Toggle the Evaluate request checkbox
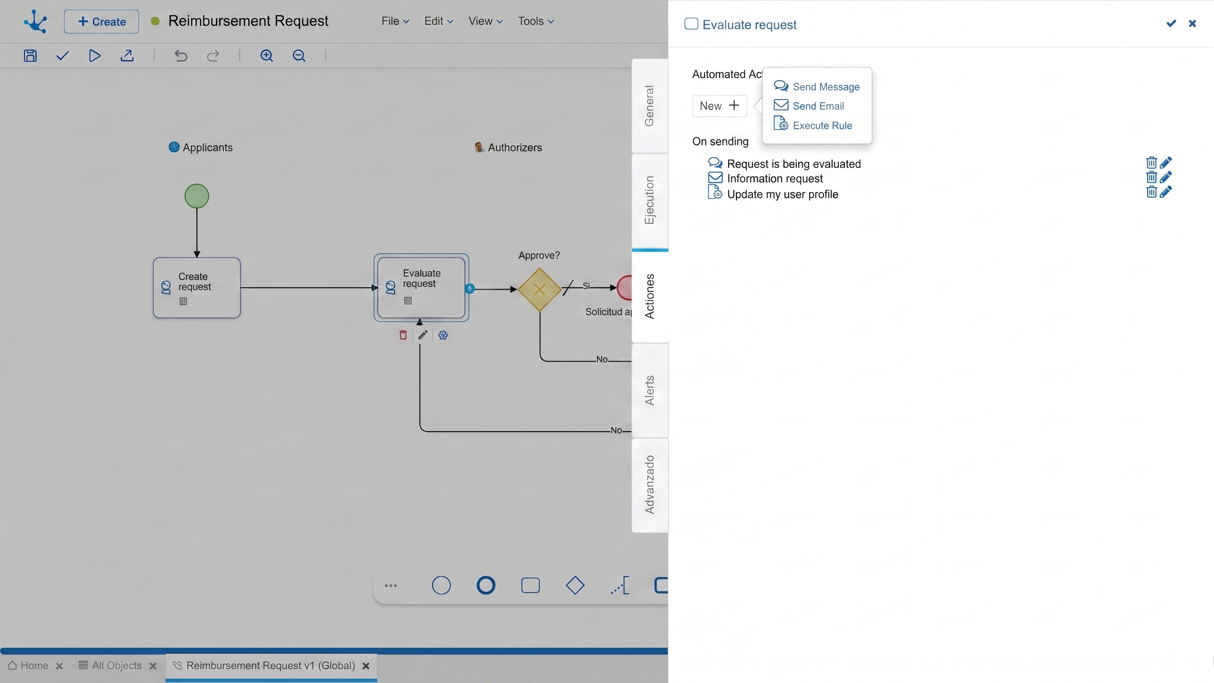 click(691, 24)
